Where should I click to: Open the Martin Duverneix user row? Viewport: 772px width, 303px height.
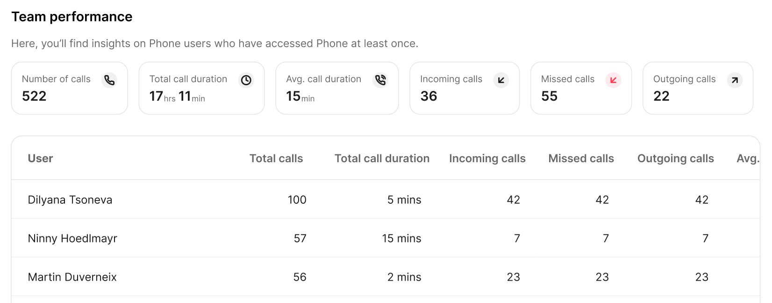click(72, 277)
